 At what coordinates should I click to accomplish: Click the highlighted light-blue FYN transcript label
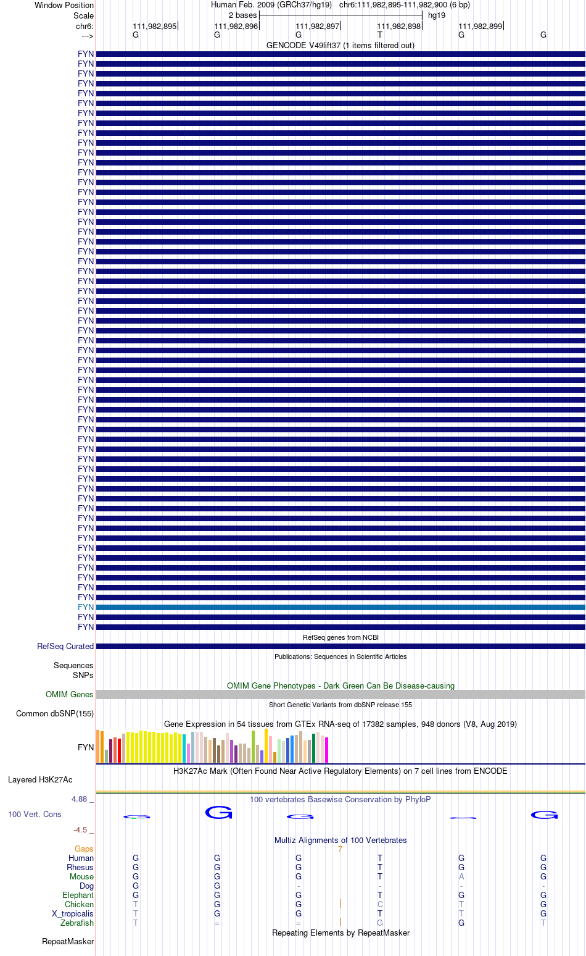[86, 607]
